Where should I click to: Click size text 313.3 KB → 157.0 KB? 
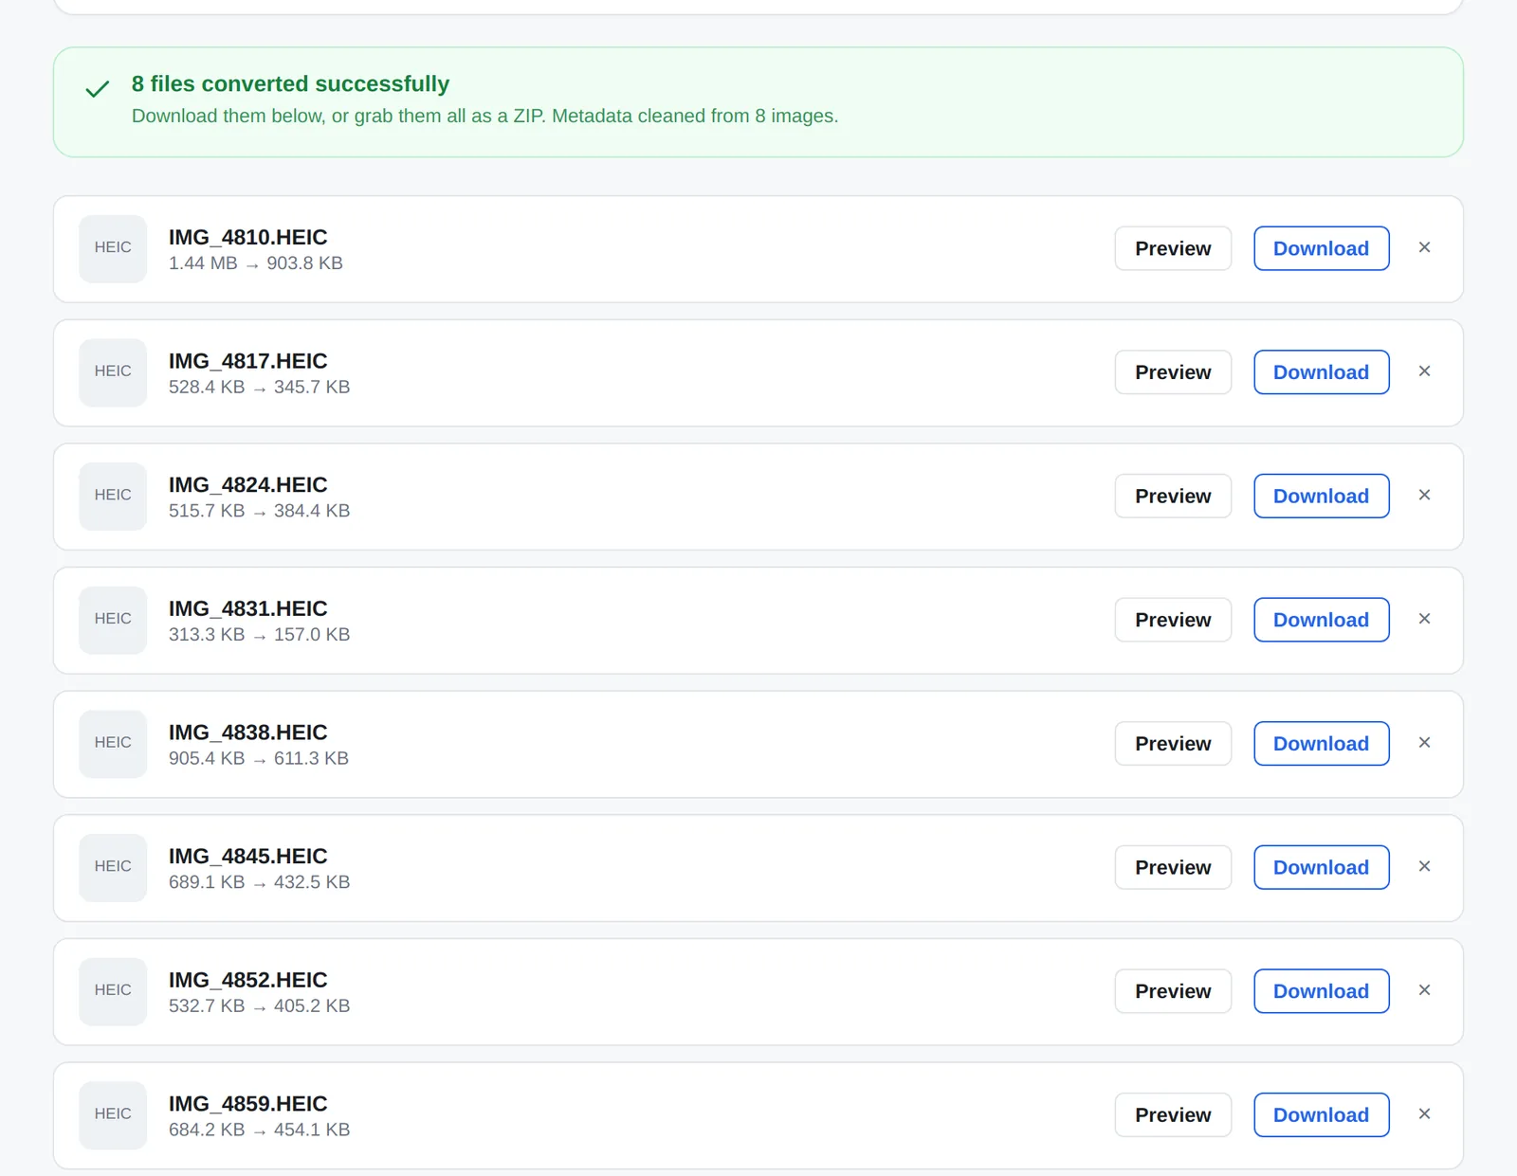click(259, 634)
